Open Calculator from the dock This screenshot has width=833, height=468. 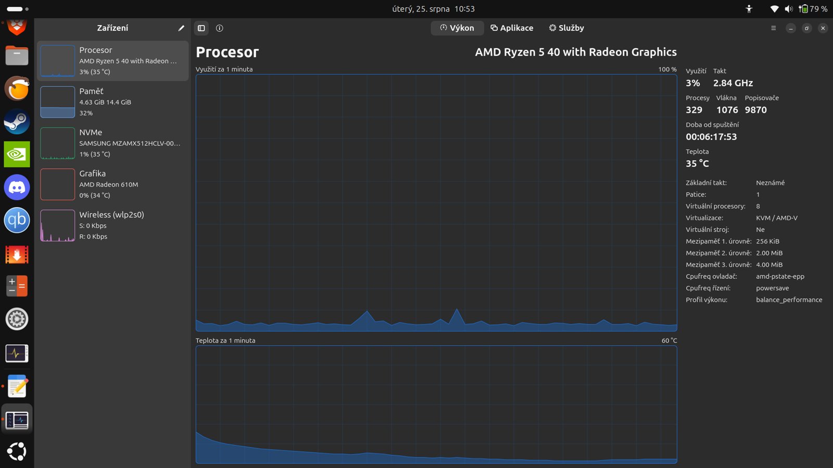tap(17, 286)
